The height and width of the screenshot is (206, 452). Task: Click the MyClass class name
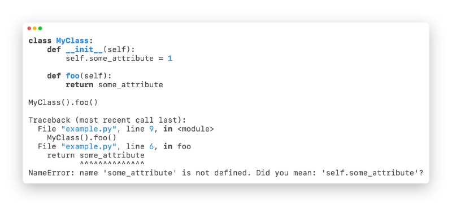pos(72,41)
